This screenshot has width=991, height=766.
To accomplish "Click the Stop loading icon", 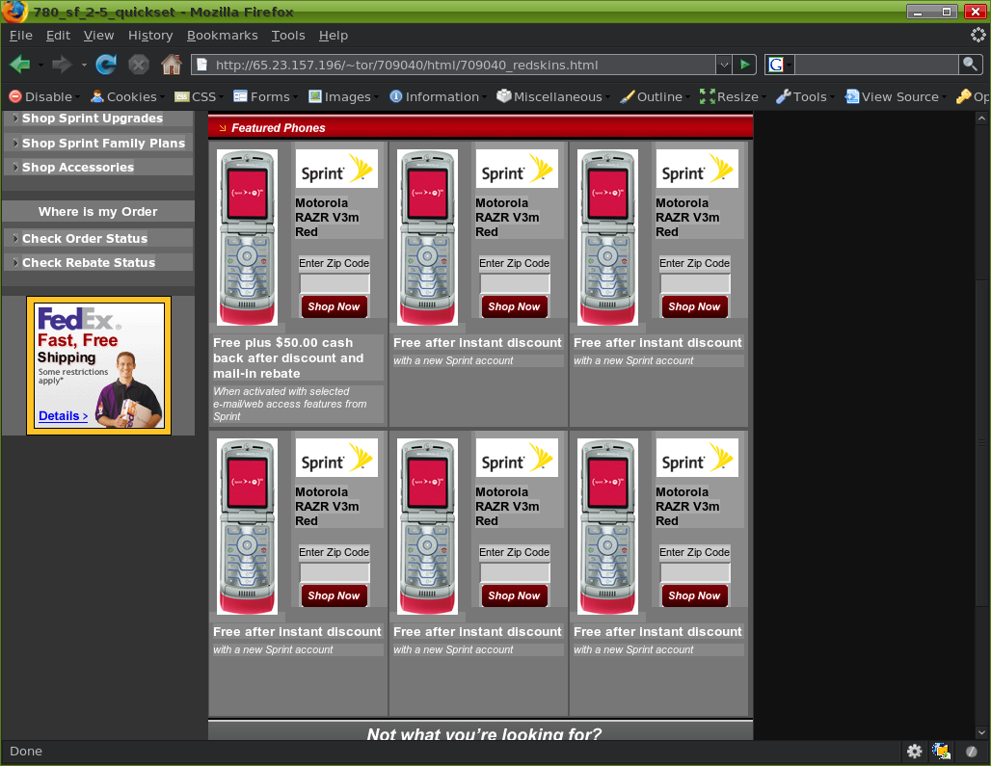I will tap(139, 65).
